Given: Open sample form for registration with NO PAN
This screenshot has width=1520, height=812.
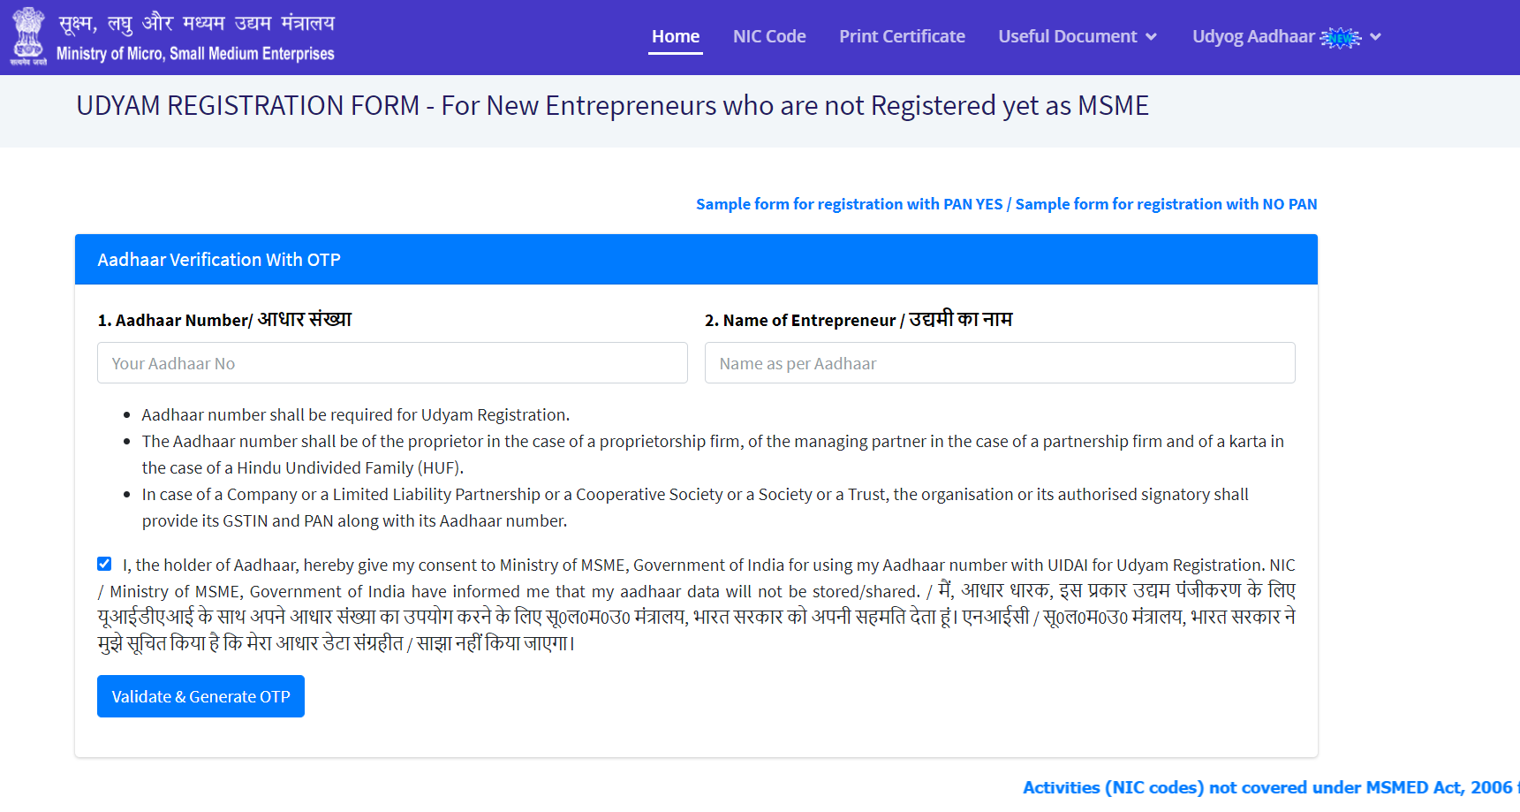Looking at the screenshot, I should point(1166,204).
